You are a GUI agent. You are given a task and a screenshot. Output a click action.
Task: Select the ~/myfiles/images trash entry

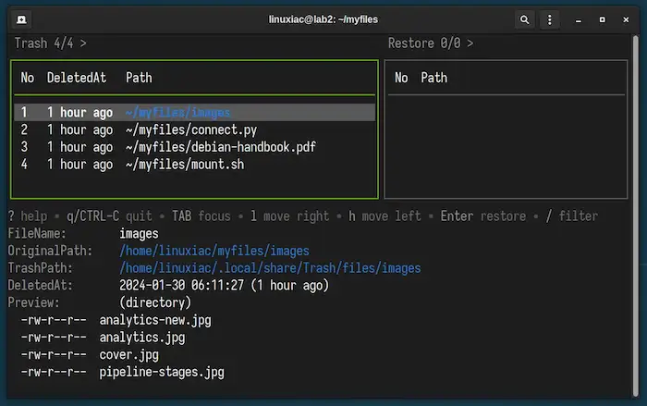pos(177,113)
